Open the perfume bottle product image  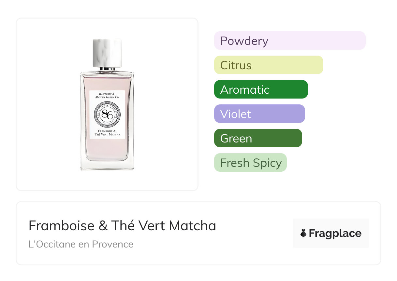tap(107, 104)
